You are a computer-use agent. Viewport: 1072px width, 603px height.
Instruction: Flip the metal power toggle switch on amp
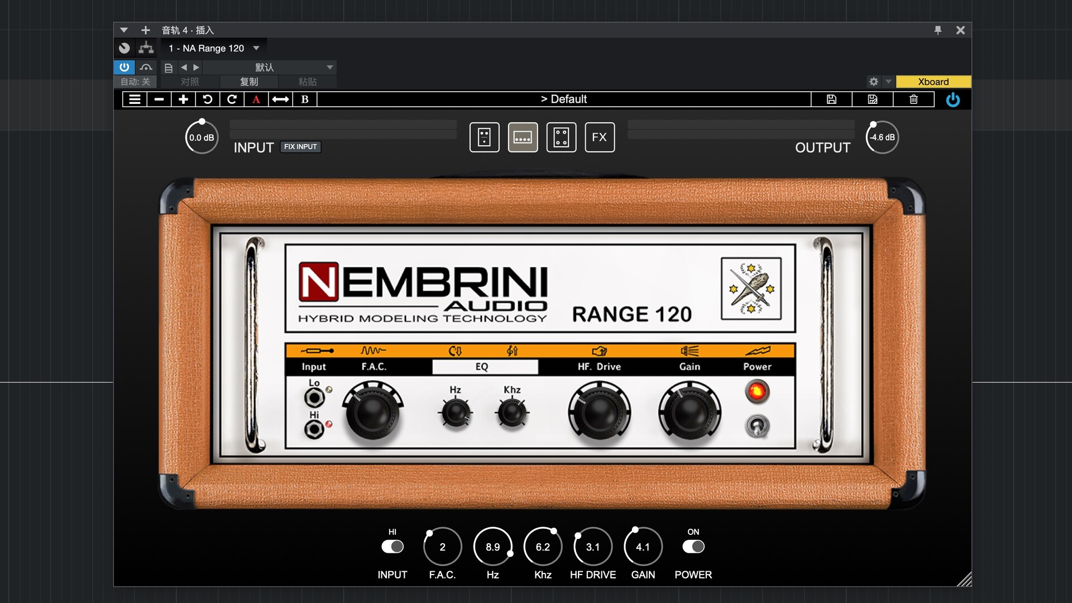coord(757,426)
